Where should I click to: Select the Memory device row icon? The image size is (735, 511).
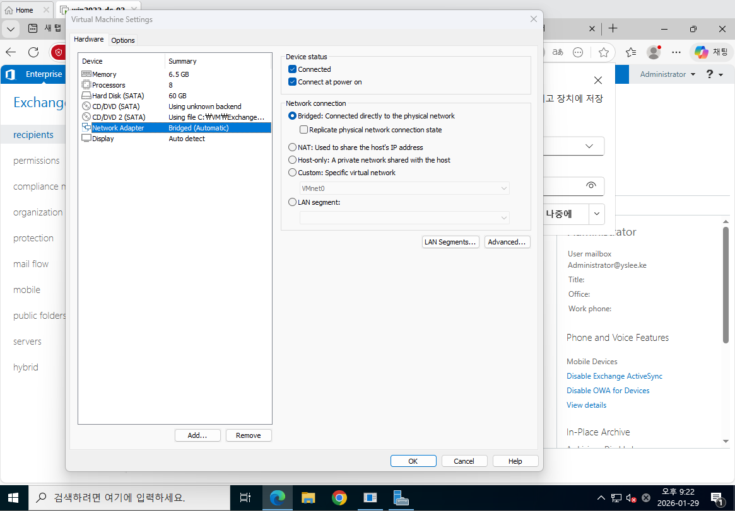tap(86, 74)
